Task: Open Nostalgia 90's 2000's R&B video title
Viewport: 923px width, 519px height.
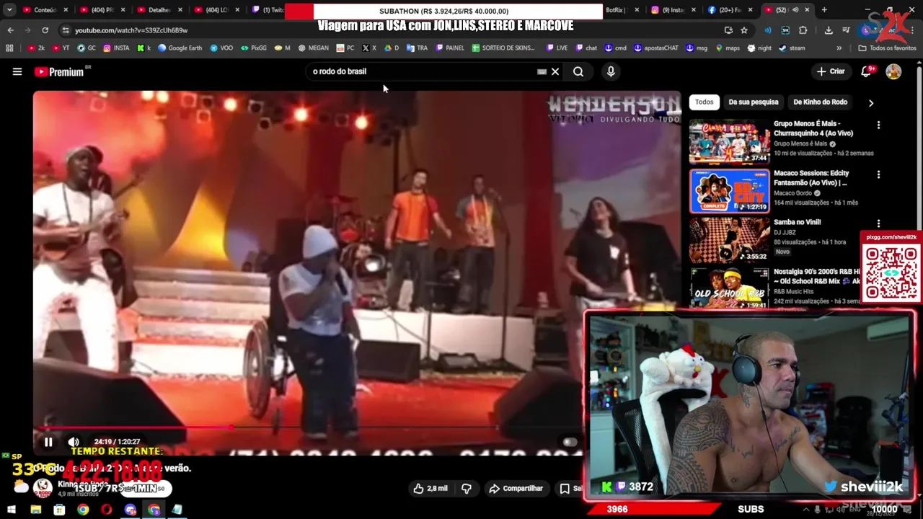Action: [817, 276]
